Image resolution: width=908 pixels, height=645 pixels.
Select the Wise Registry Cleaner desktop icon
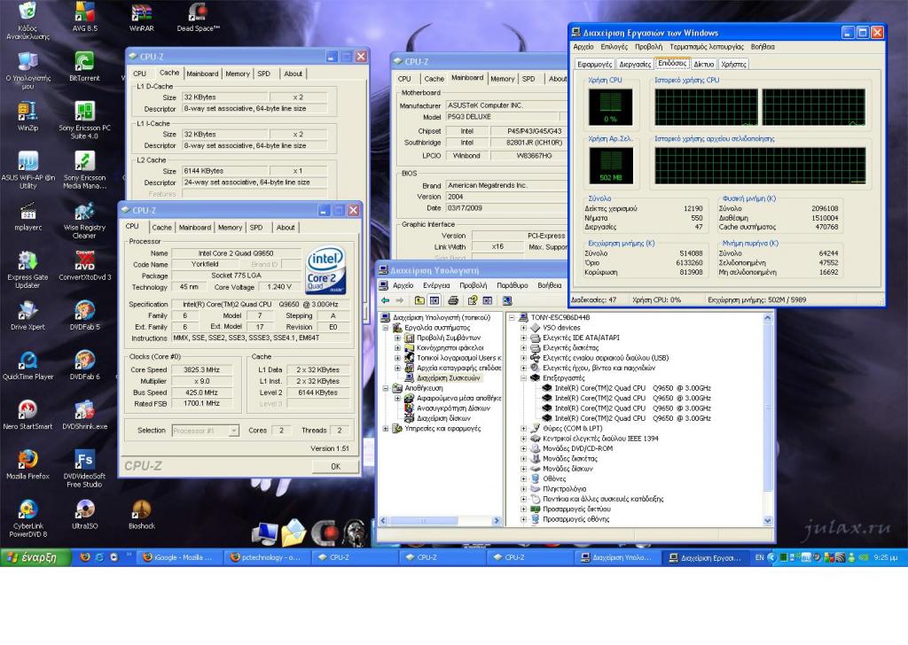coord(84,220)
